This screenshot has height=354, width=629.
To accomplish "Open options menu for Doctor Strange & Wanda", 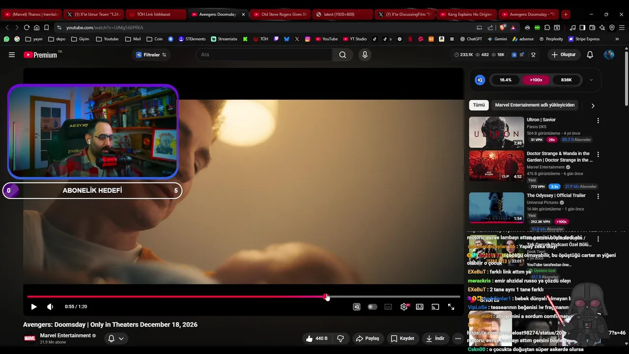I will pos(598,154).
